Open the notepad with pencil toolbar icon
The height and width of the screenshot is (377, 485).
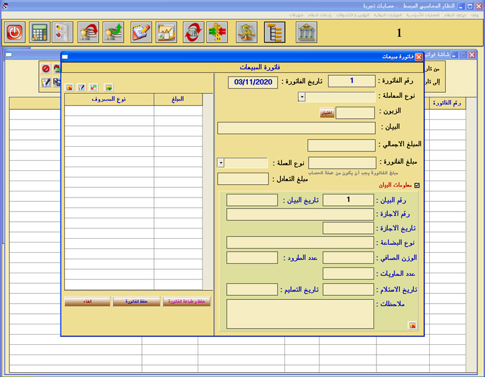coord(141,32)
